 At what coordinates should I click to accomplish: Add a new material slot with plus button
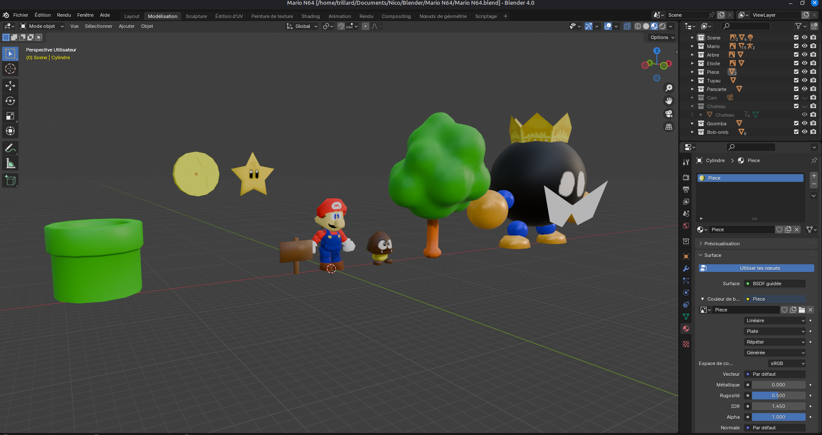(814, 176)
